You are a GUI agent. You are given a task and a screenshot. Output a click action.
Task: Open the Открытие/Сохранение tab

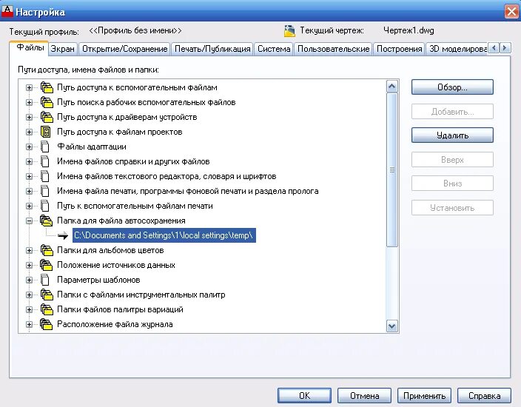[x=124, y=49]
